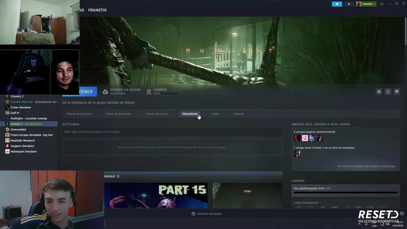The width and height of the screenshot is (407, 229).
Task: Click 'Has desbloqueado 0/24' text
Action: coord(312,188)
